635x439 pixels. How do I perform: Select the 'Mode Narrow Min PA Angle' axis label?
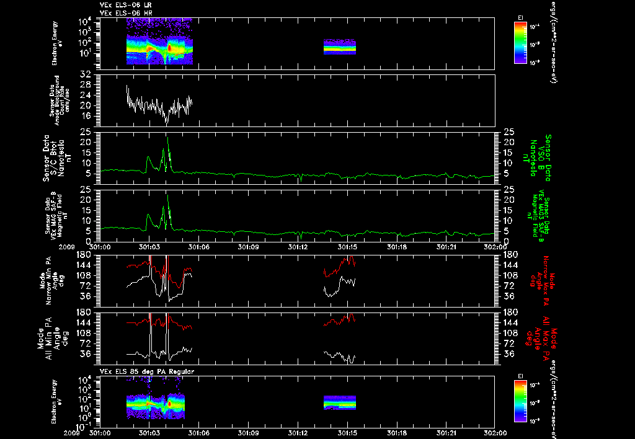pos(51,280)
